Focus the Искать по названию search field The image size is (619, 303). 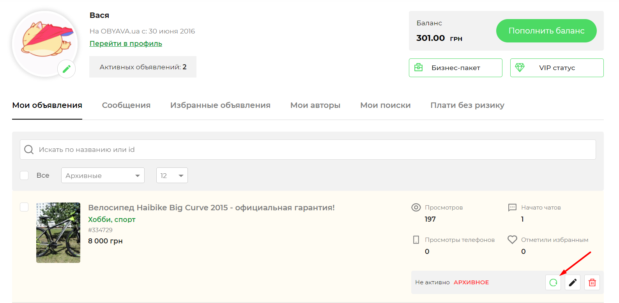point(312,150)
